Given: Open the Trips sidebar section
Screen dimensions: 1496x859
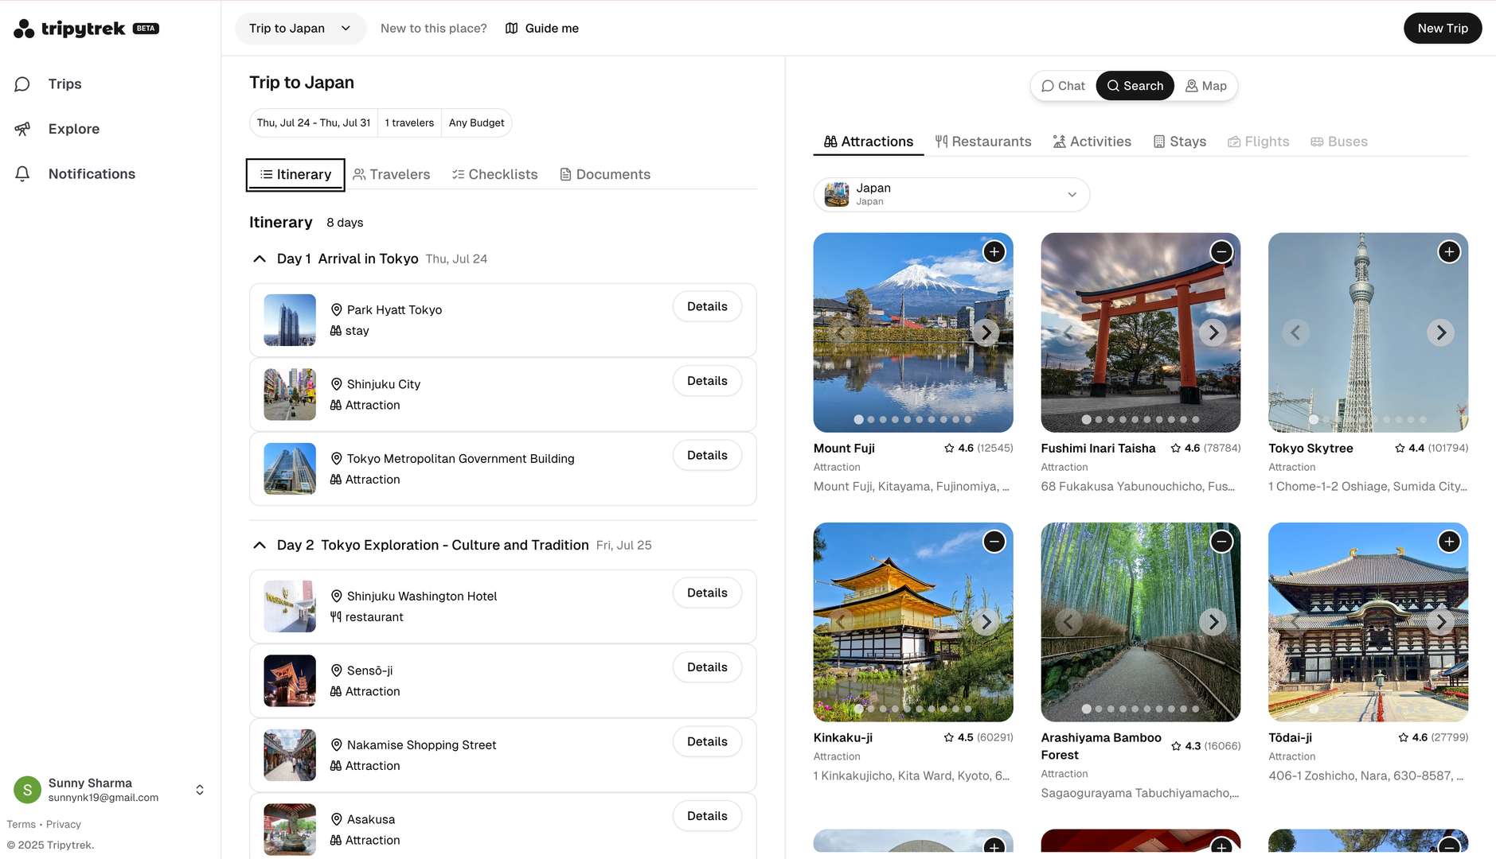Looking at the screenshot, I should 64,84.
